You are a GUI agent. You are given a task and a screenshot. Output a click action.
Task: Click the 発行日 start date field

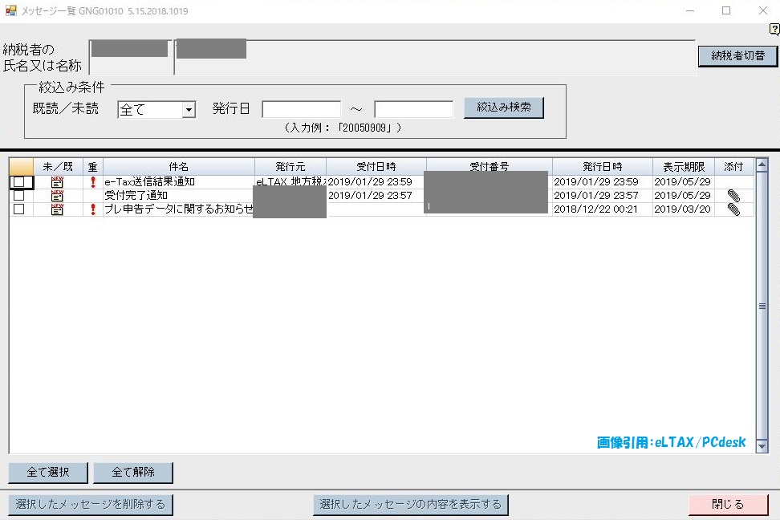click(x=302, y=109)
